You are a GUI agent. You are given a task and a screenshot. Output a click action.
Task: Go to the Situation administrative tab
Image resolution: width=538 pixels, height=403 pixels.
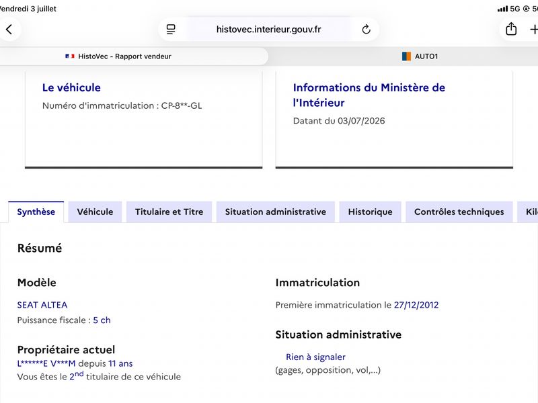point(276,212)
